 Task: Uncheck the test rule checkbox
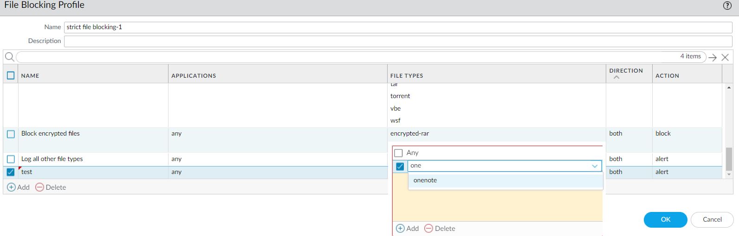tap(11, 172)
